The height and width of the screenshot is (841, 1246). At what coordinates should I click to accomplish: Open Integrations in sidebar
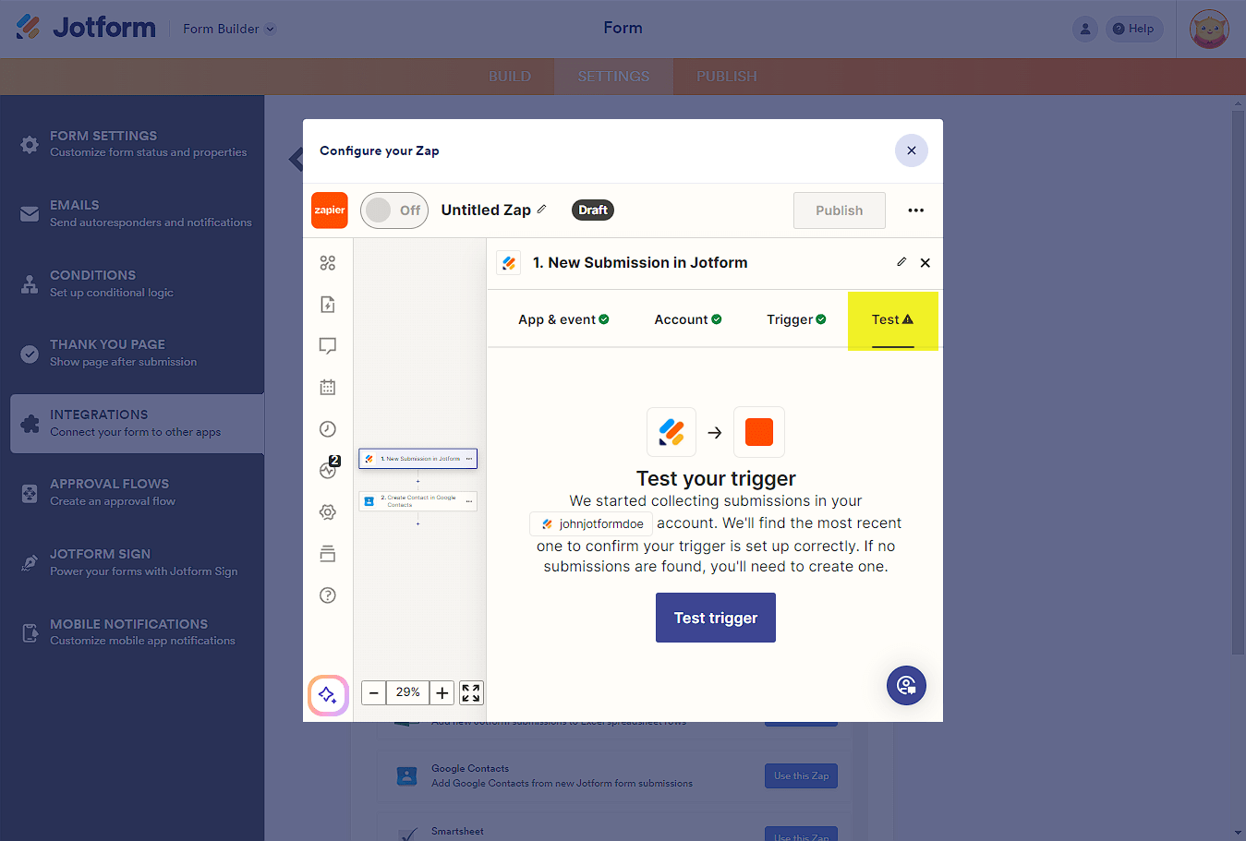[x=137, y=424]
